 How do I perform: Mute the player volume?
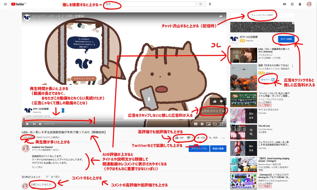pyautogui.click(x=40, y=124)
